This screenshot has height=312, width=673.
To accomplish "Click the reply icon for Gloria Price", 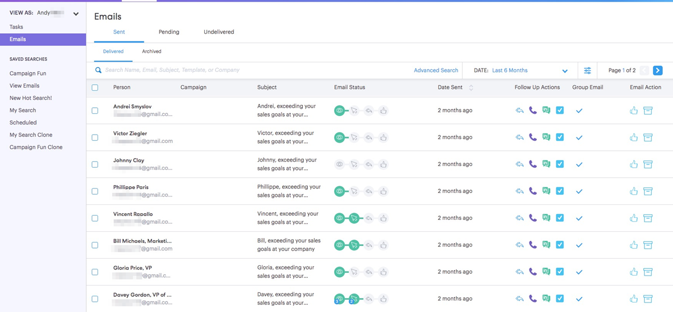I will [520, 272].
